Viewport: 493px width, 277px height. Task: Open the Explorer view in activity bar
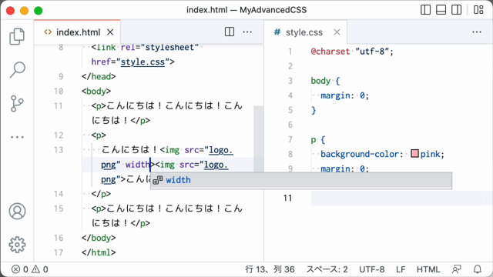[x=17, y=36]
